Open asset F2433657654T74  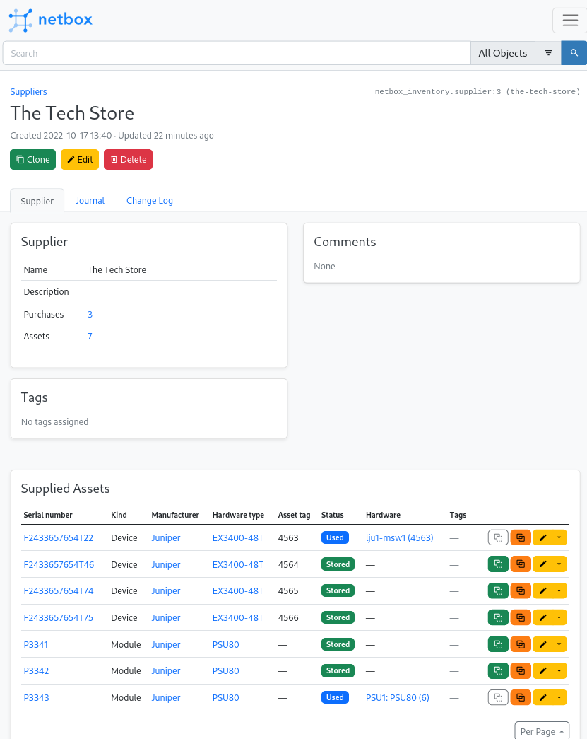coord(59,591)
